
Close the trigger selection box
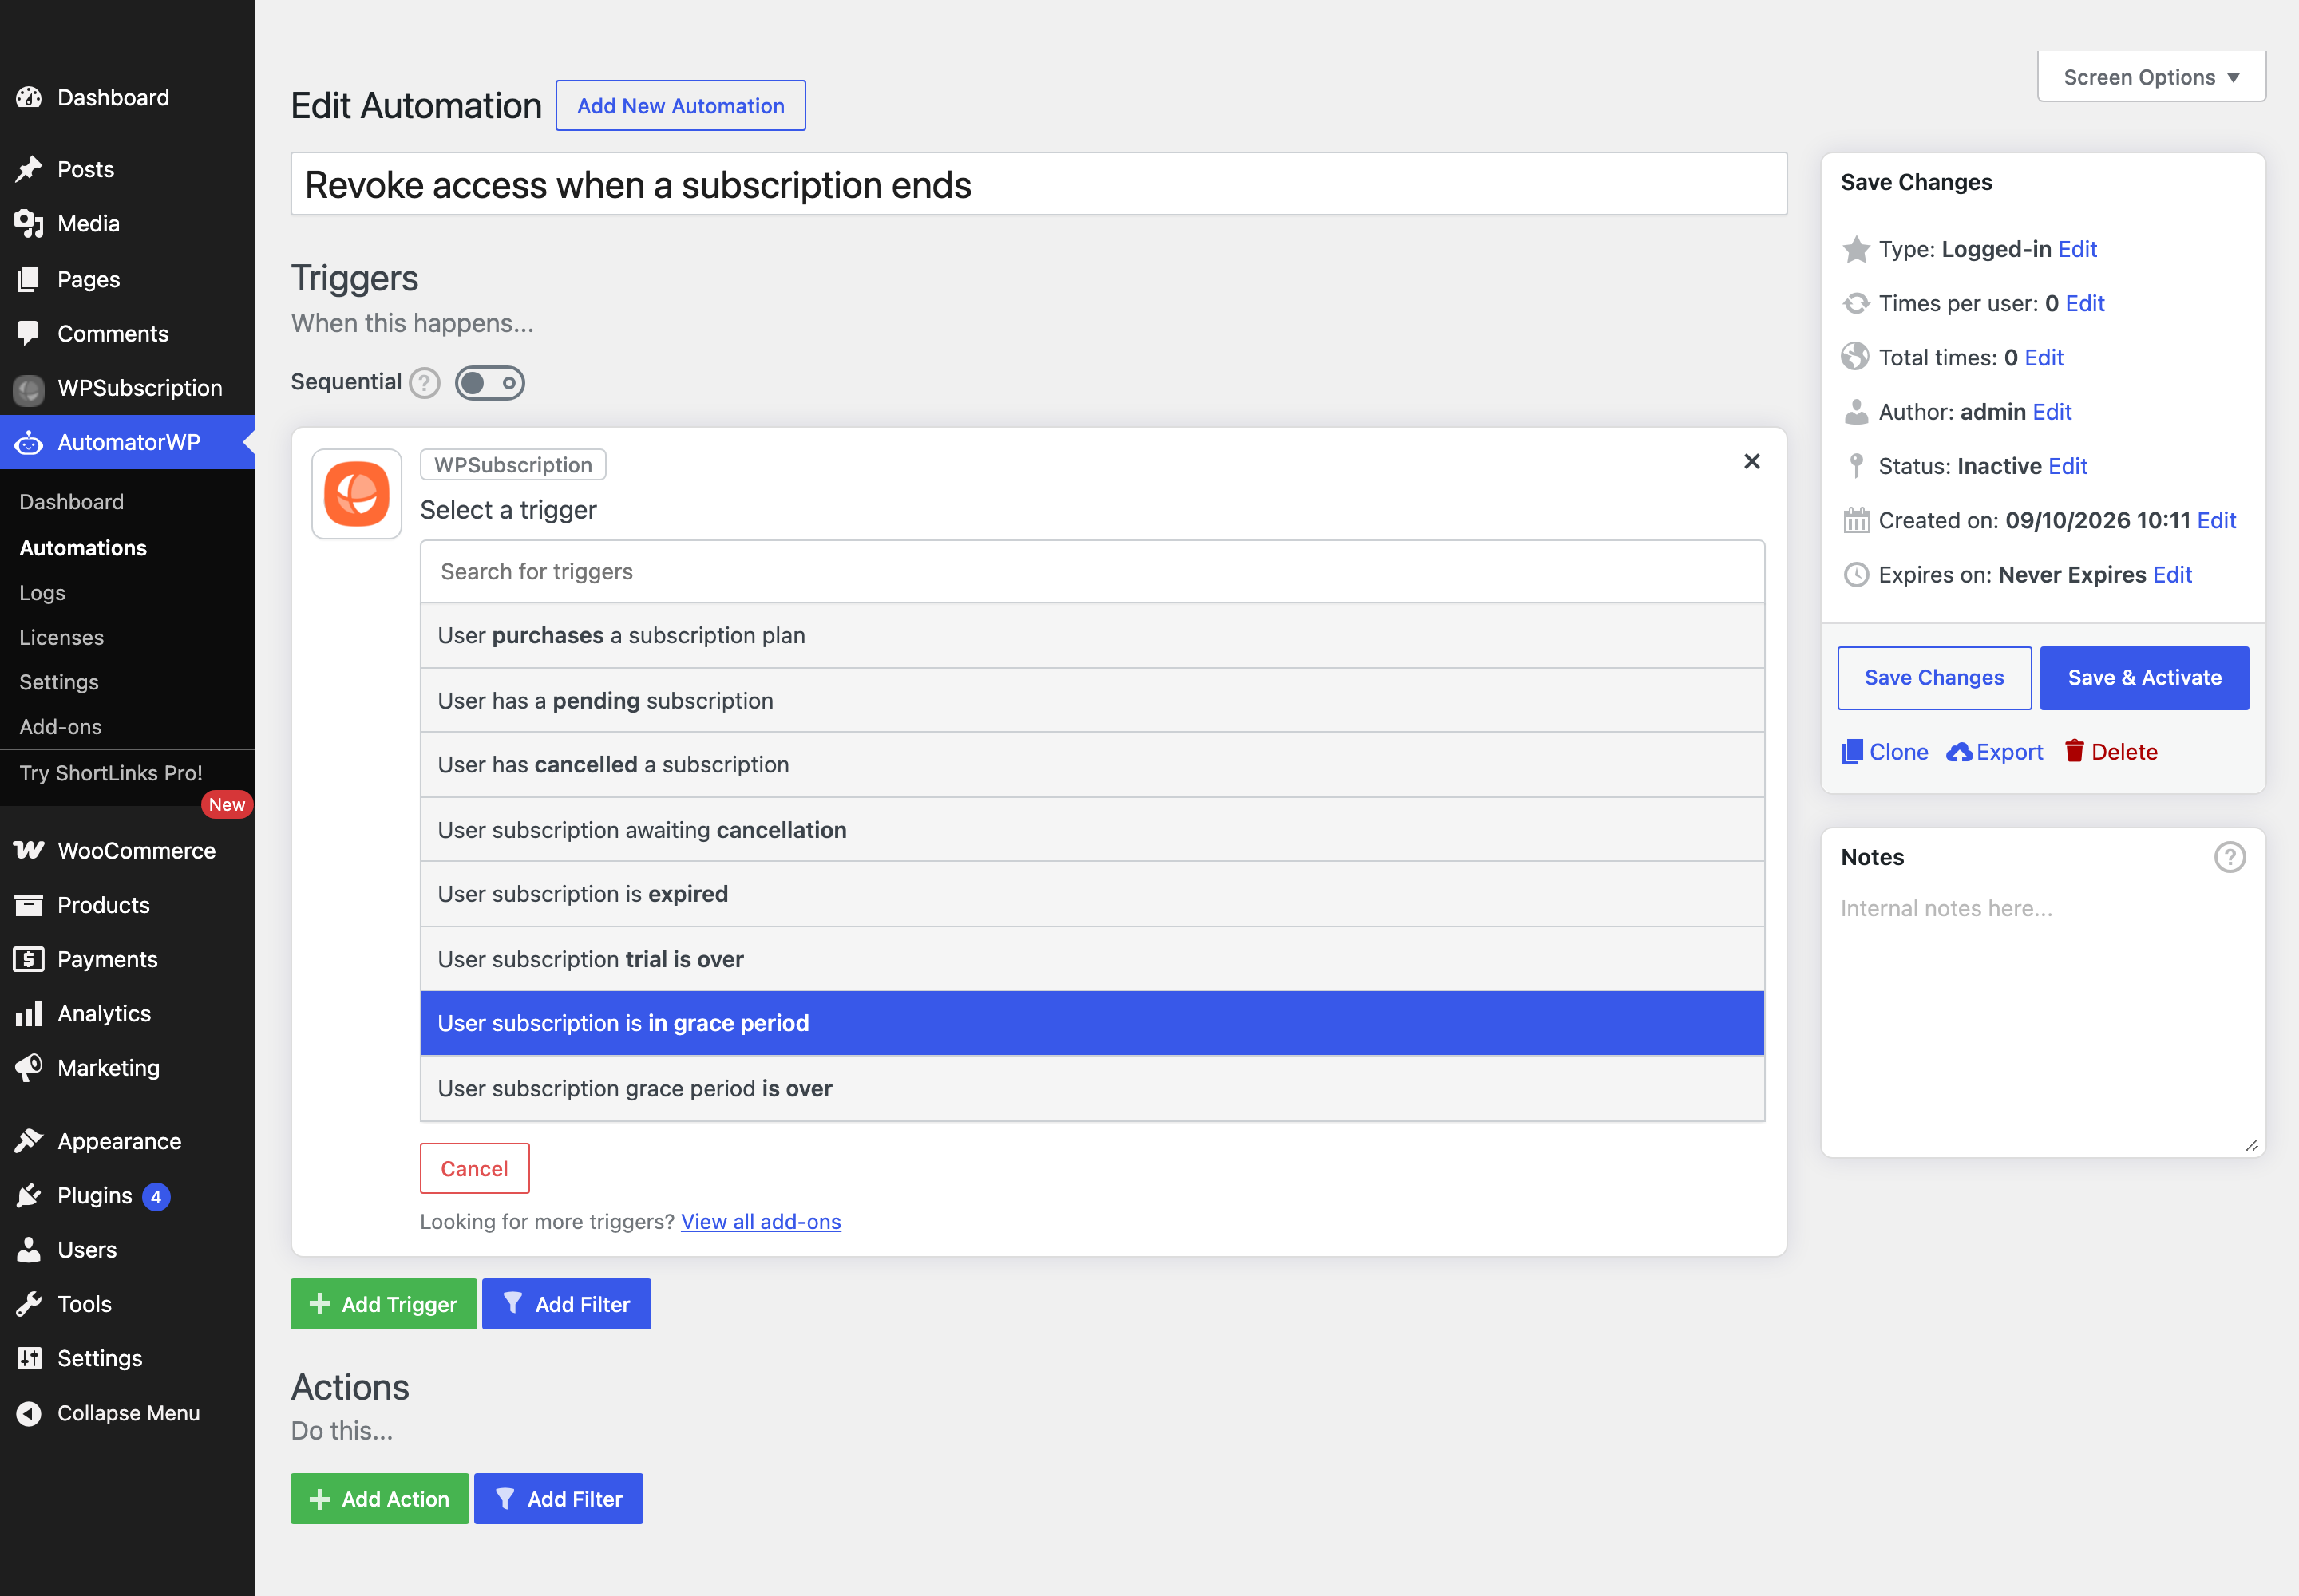click(x=1751, y=461)
